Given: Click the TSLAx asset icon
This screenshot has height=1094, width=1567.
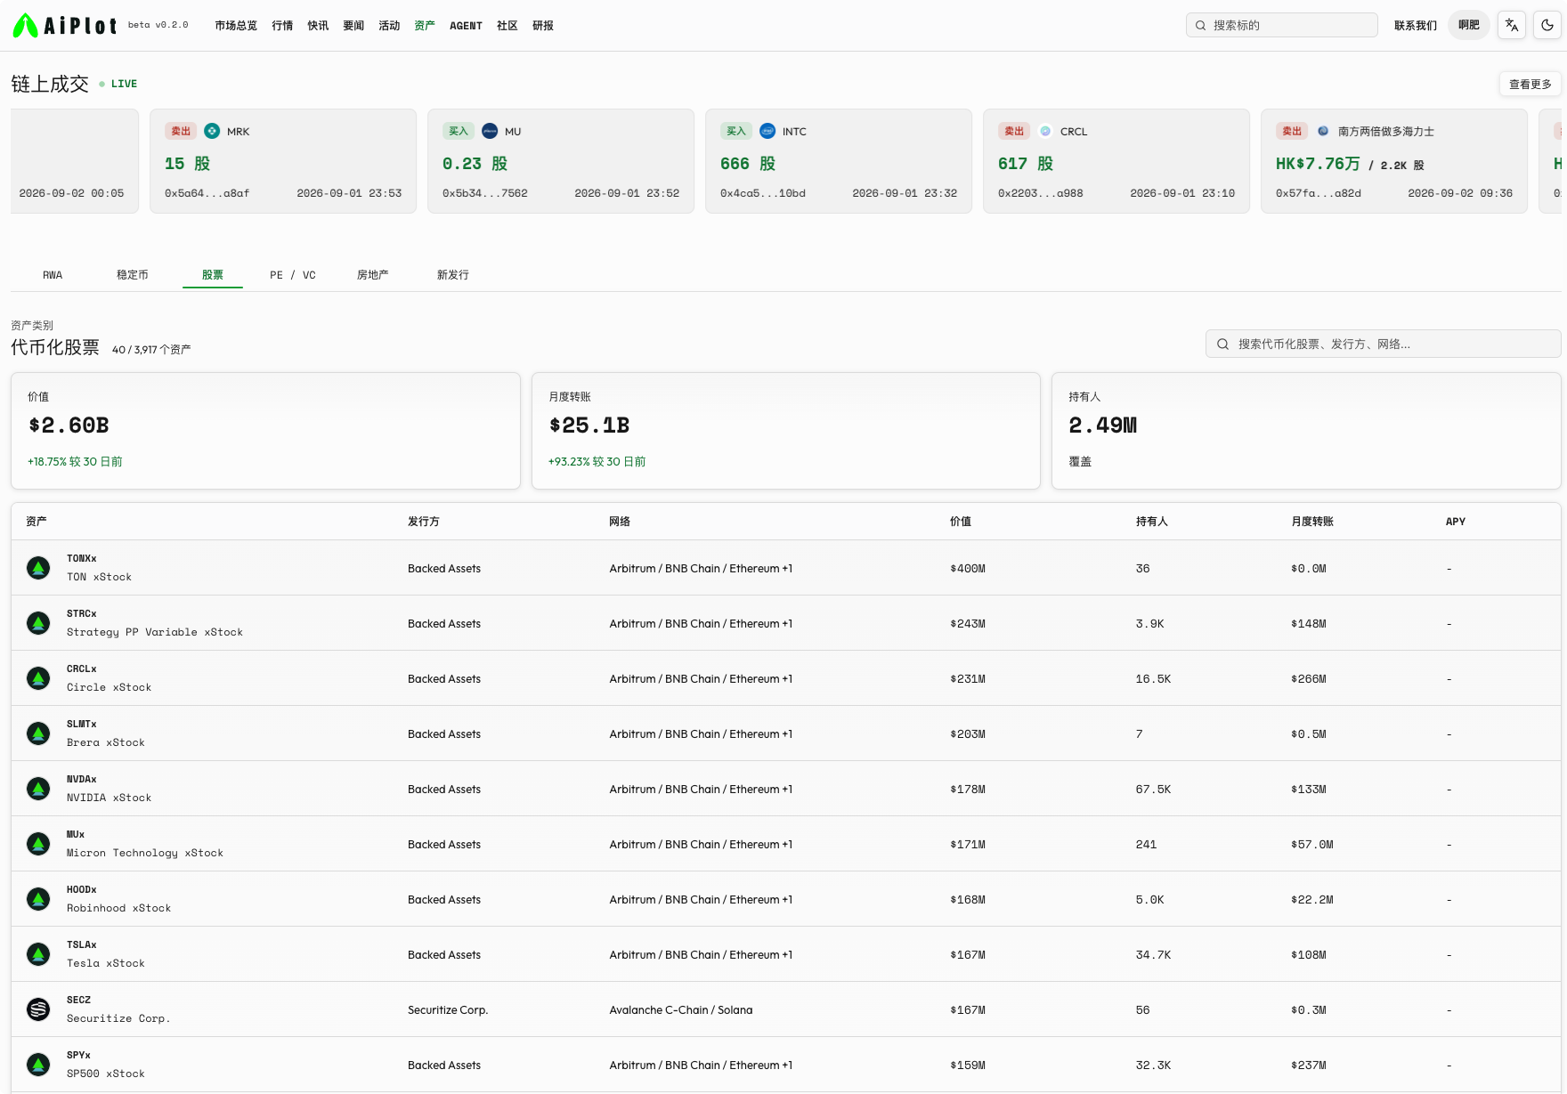Looking at the screenshot, I should tap(38, 954).
